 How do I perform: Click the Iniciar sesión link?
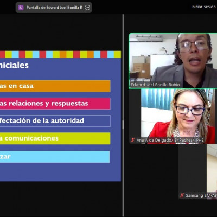point(203,7)
